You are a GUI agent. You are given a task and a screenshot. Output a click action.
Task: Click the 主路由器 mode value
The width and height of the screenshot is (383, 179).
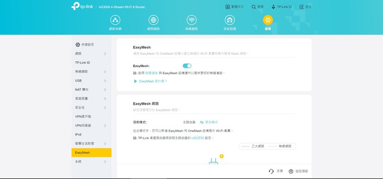189,122
